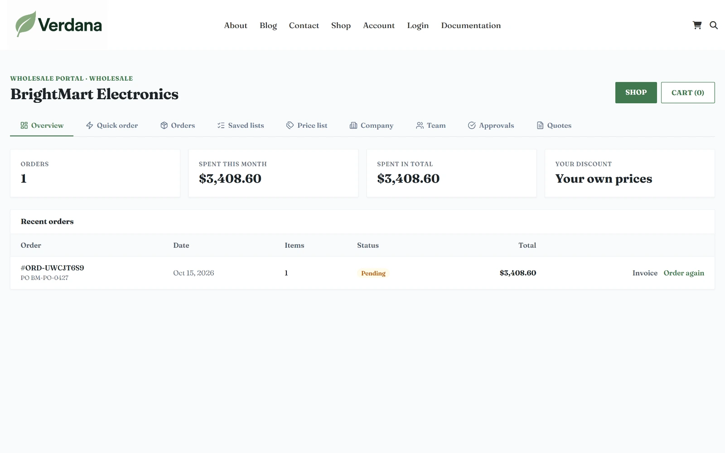
Task: Click the PO BM-PO-0427 reference
Action: [x=44, y=278]
